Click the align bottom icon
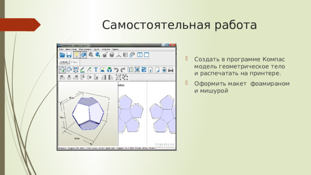Viewport: 311px width, 175px height. [96, 77]
